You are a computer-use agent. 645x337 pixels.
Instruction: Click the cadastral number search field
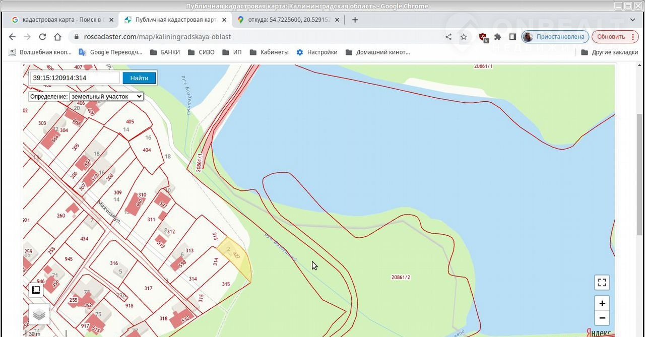coord(75,78)
